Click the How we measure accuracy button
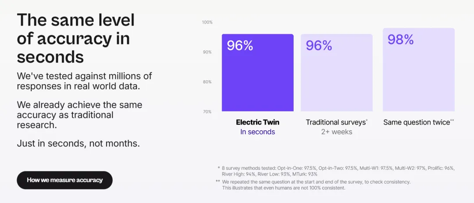The height and width of the screenshot is (203, 474). (x=65, y=180)
